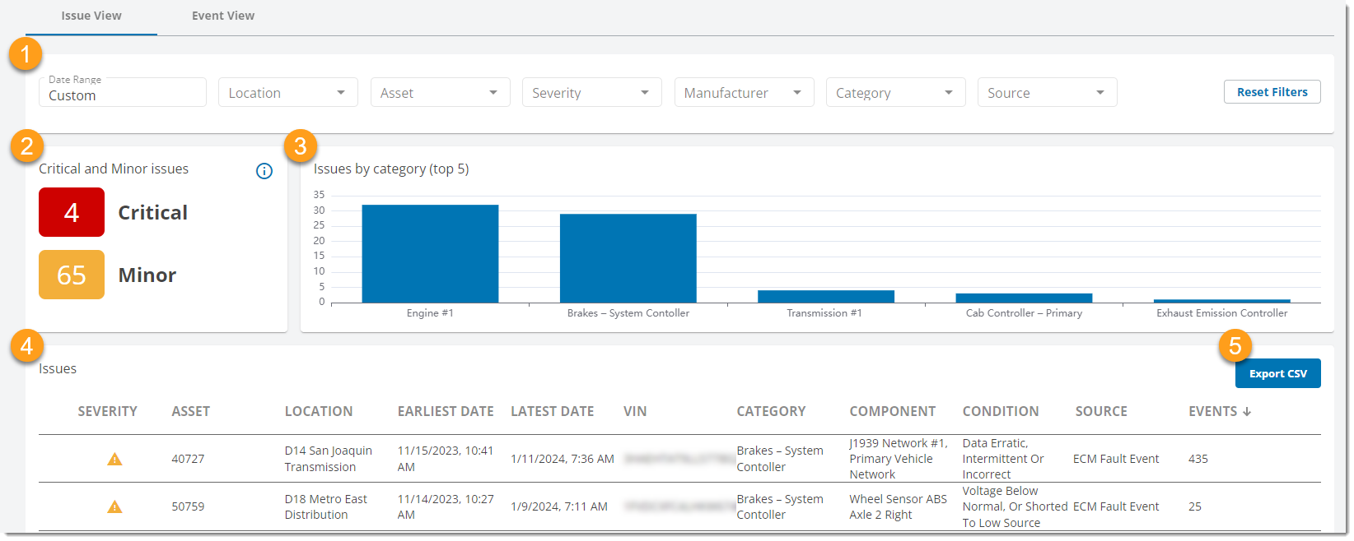Image resolution: width=1354 pixels, height=541 pixels.
Task: Expand the Category filter dropdown
Action: [895, 92]
